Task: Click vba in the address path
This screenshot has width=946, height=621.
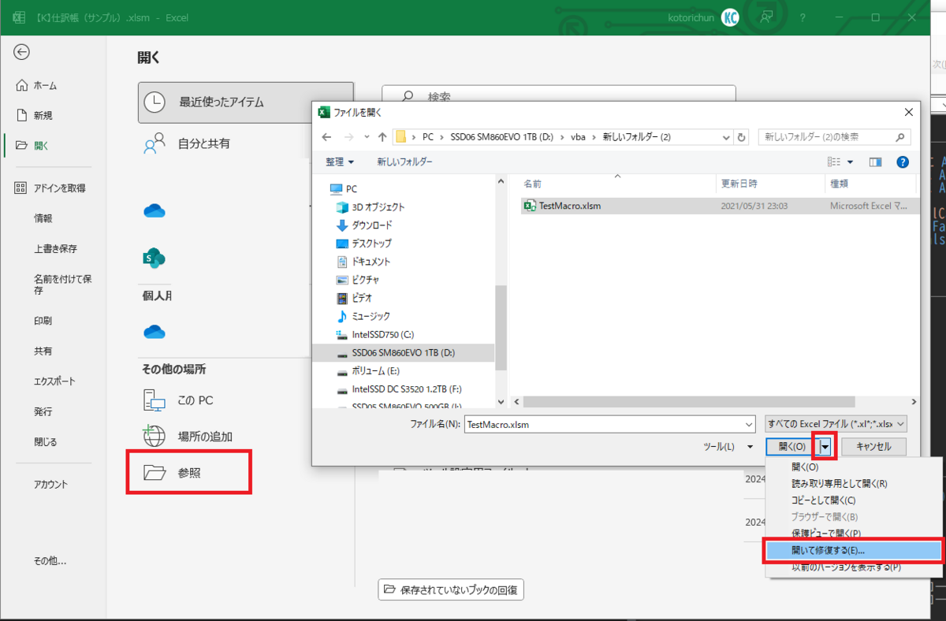Action: tap(579, 137)
